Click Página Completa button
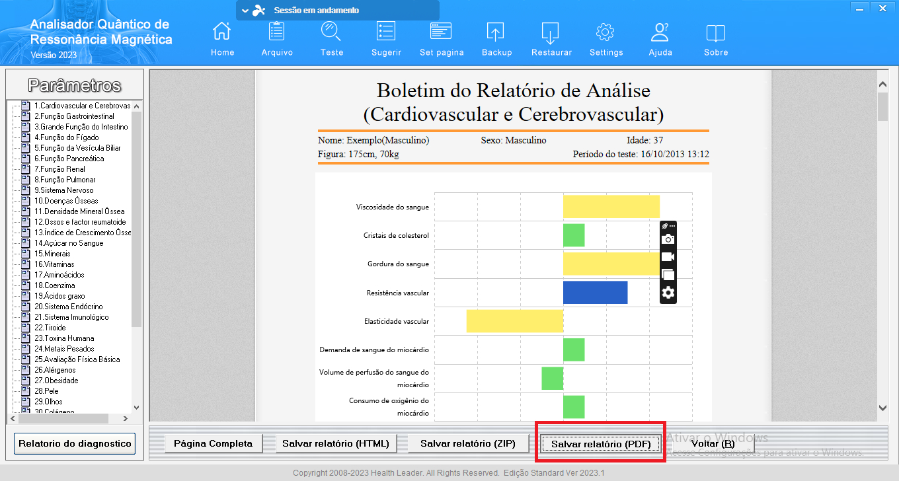899x481 pixels. [213, 443]
